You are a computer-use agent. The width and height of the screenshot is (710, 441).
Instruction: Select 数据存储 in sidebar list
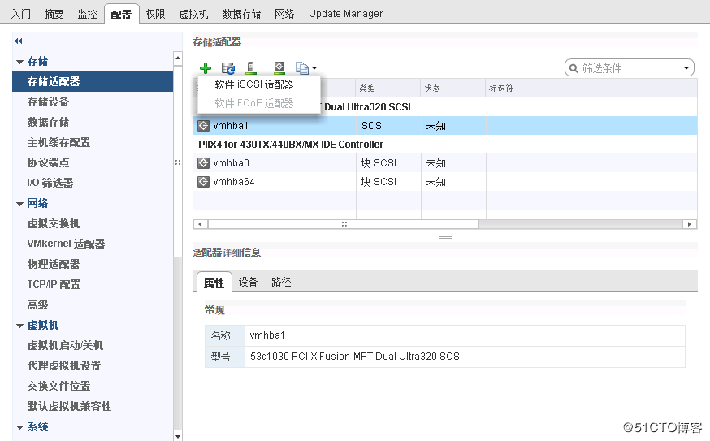[x=48, y=122]
